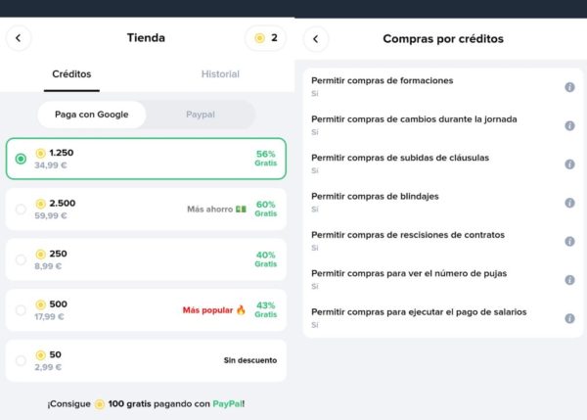Viewport: 587px width, 420px height.
Task: Switch payment method to Paypal
Action: (x=201, y=115)
